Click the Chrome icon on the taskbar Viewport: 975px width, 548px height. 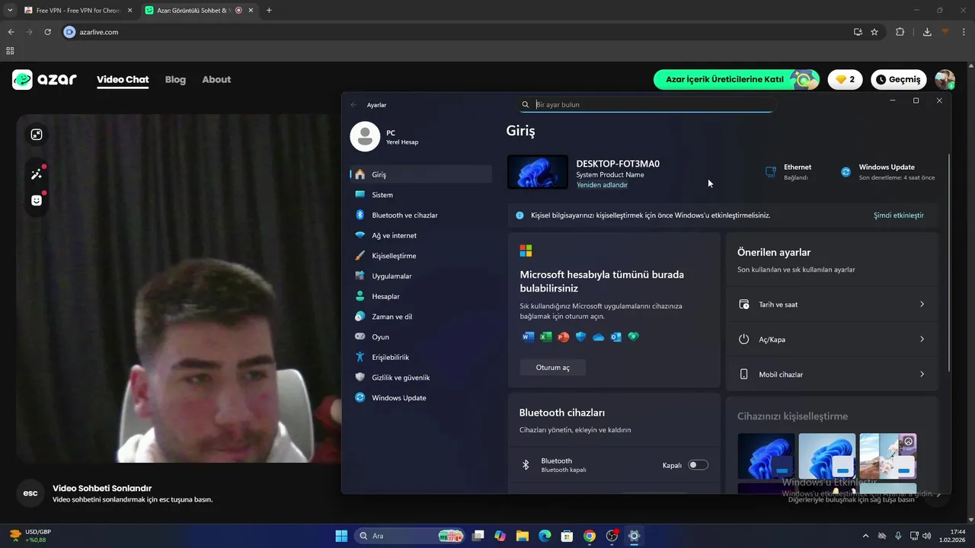[x=590, y=536]
